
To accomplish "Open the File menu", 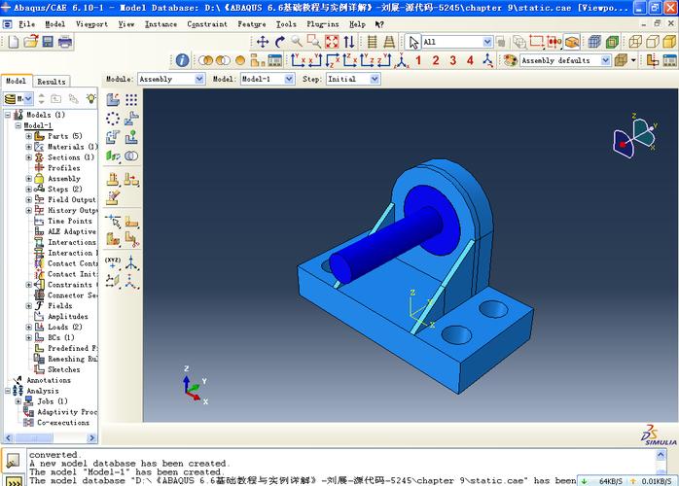I will 27,24.
